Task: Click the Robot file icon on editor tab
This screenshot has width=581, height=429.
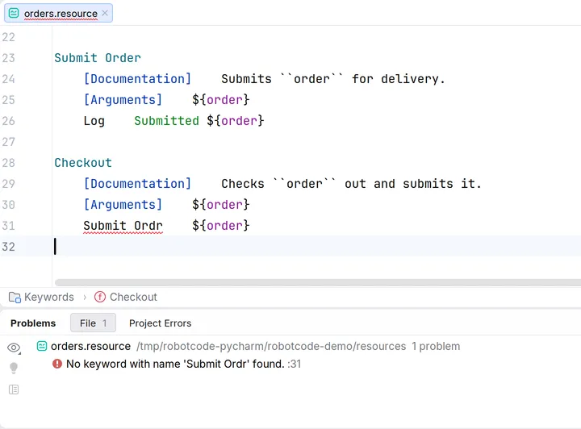Action: coord(14,14)
